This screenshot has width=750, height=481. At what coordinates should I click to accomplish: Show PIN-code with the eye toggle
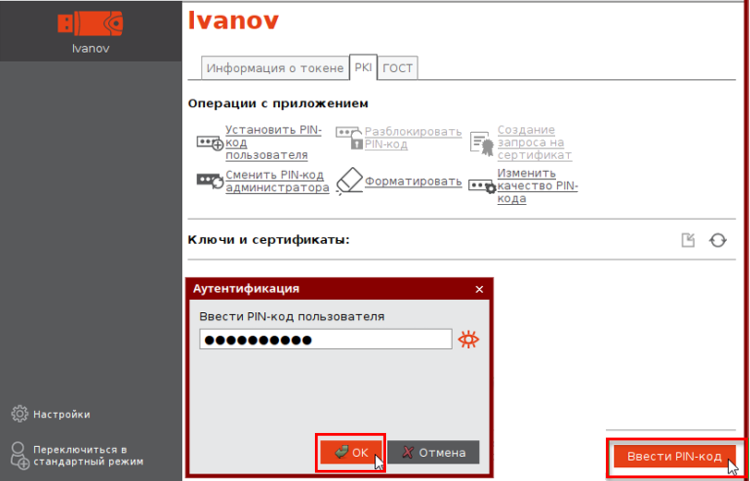[x=470, y=340]
